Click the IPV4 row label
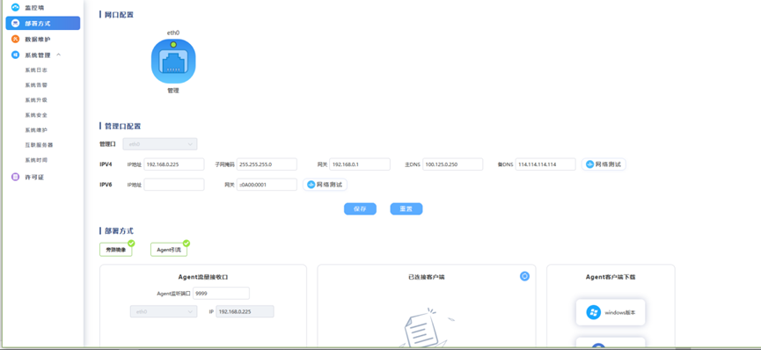Screen dimensions: 761x350 [106, 164]
